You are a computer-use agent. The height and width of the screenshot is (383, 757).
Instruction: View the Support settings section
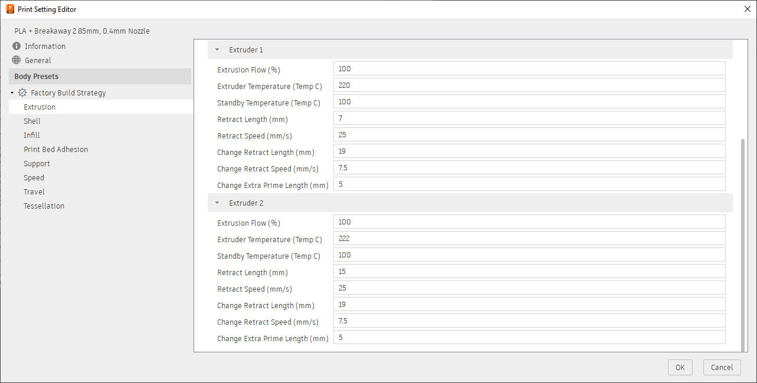[37, 163]
